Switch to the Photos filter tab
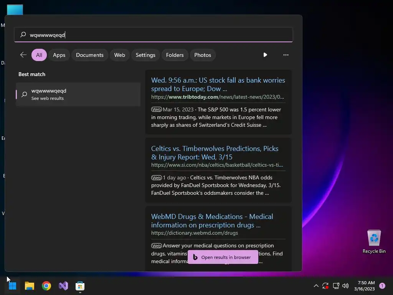Image resolution: width=393 pixels, height=295 pixels. 203,55
